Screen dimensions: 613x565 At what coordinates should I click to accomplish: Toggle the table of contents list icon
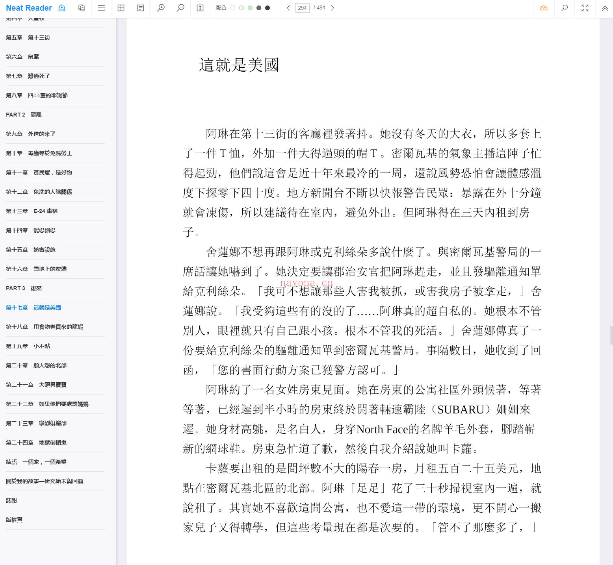point(101,8)
